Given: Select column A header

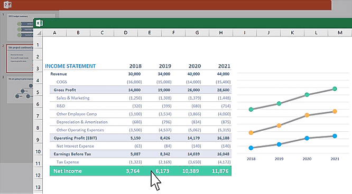Looking at the screenshot, I should 54,33.
